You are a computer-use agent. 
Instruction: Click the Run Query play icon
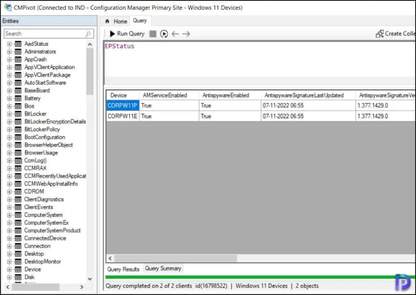coord(113,34)
